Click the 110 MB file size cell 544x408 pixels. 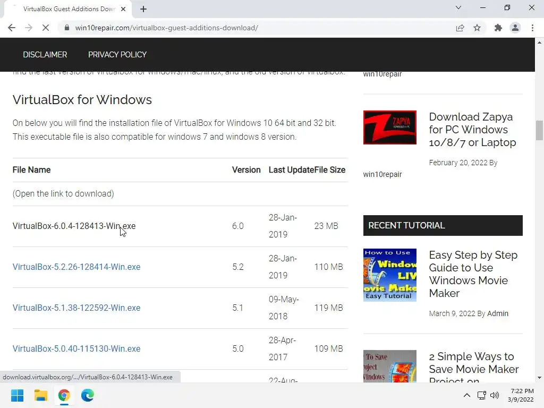click(x=328, y=267)
